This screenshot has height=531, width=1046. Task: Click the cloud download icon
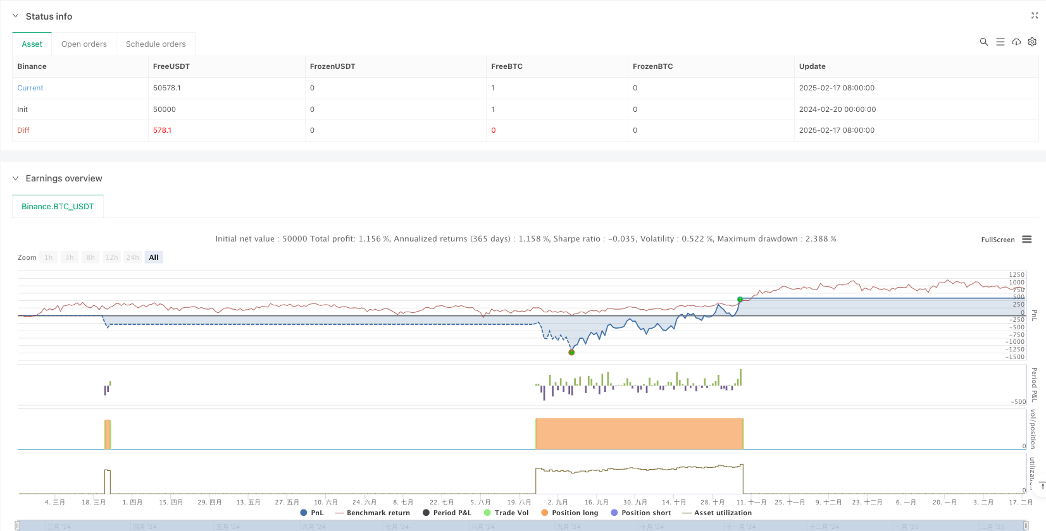coord(1016,42)
